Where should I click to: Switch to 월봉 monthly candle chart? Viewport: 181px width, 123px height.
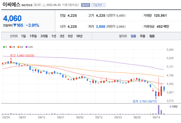(x=152, y=36)
